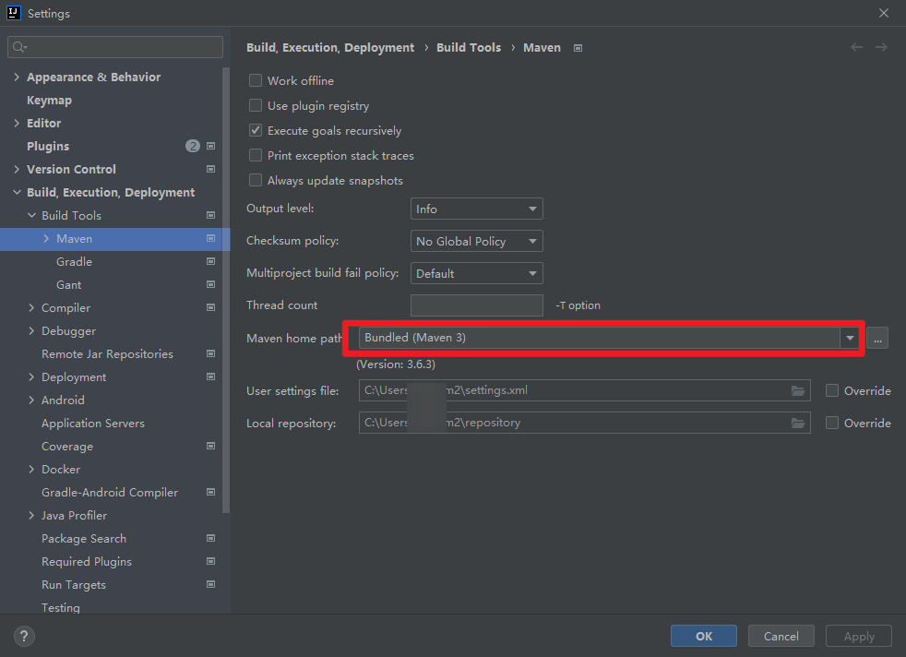This screenshot has width=906, height=657.
Task: Open the help question mark button
Action: point(24,636)
